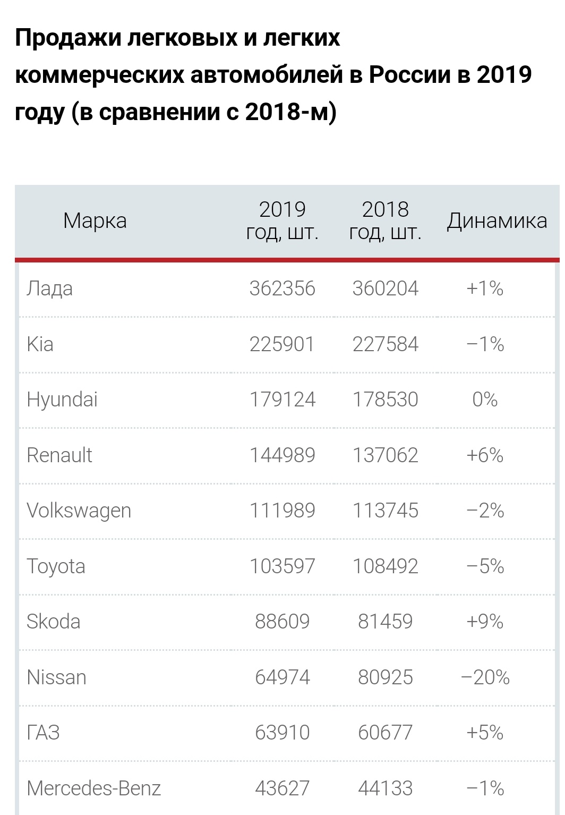Select Lada 2019 sales value 362356
Viewport: 565px width, 815px height.
(x=282, y=288)
